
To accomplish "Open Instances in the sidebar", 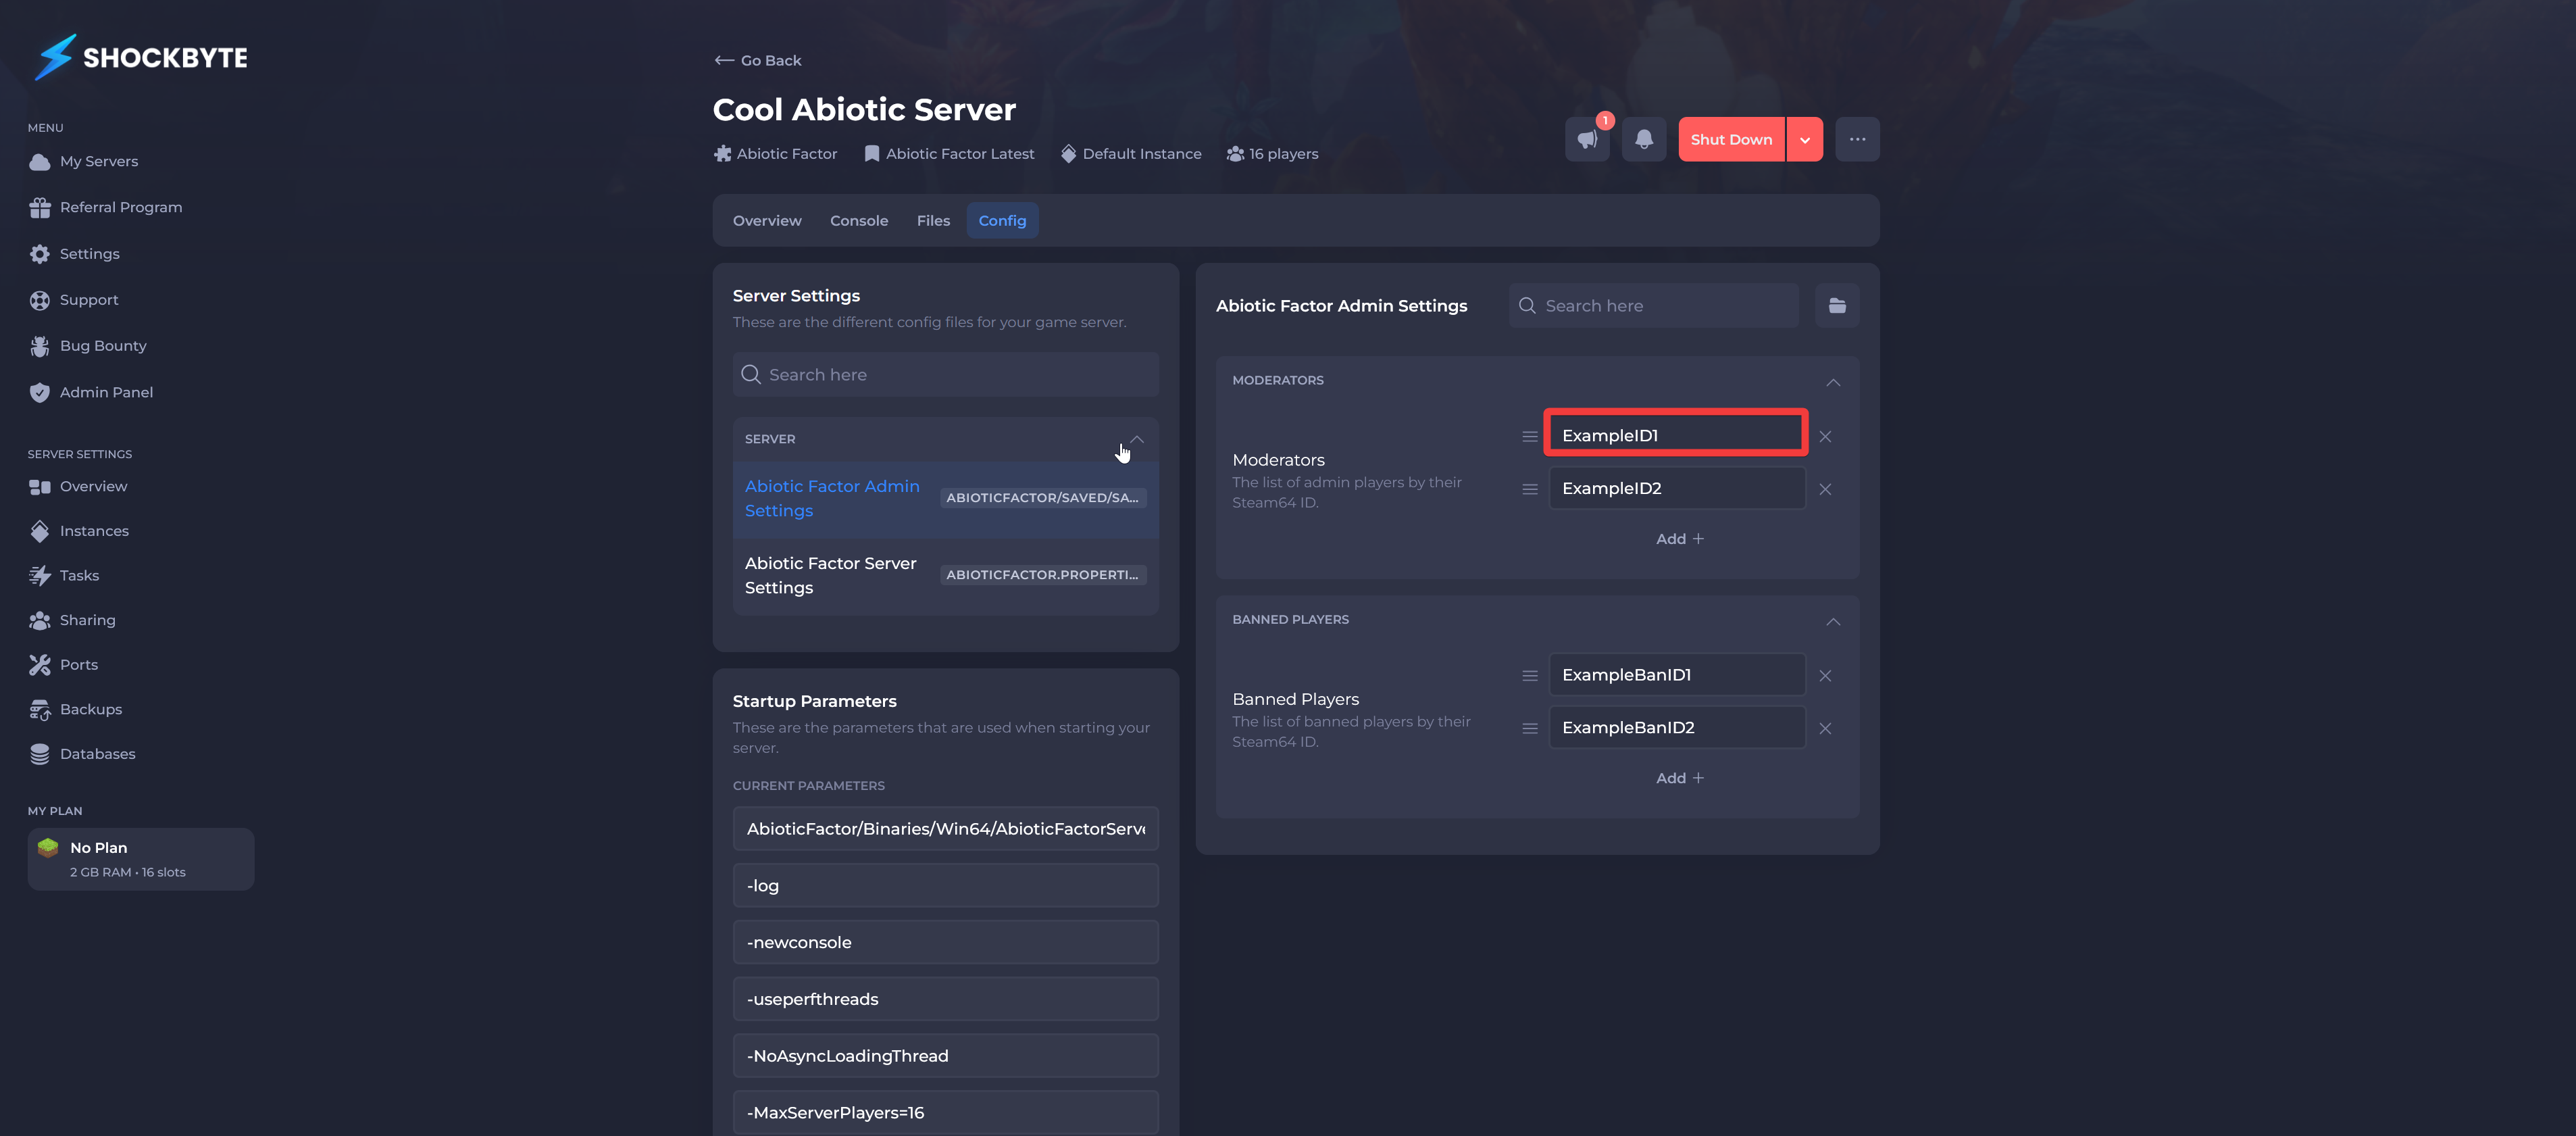I will 79,531.
